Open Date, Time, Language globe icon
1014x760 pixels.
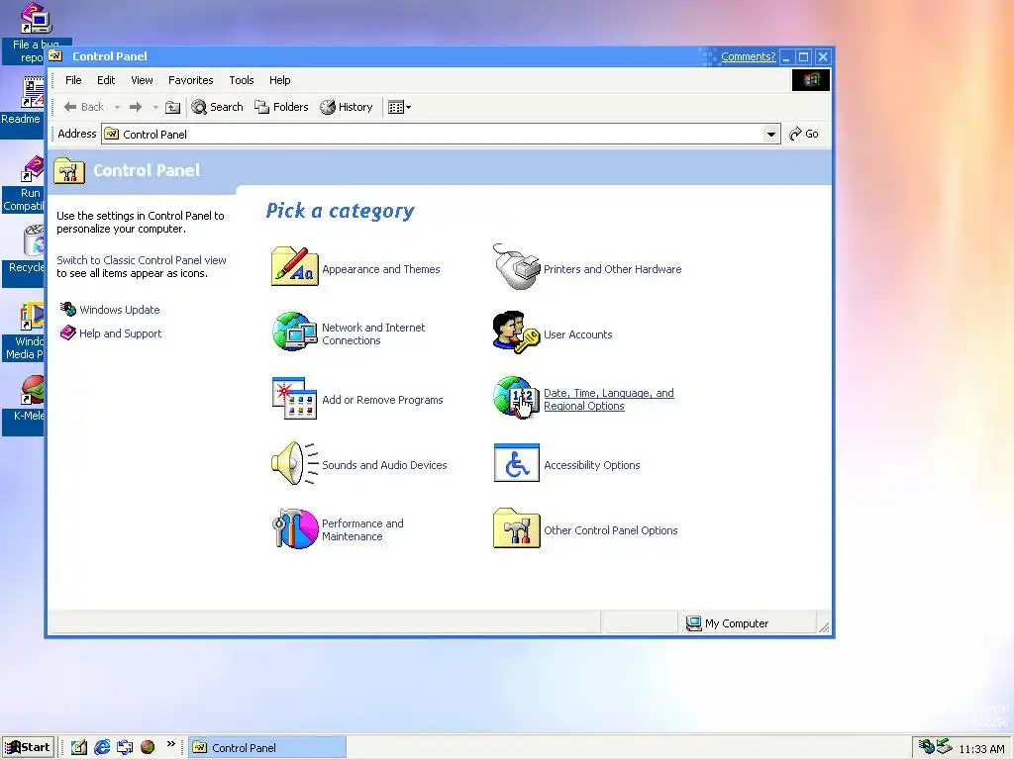click(x=516, y=398)
